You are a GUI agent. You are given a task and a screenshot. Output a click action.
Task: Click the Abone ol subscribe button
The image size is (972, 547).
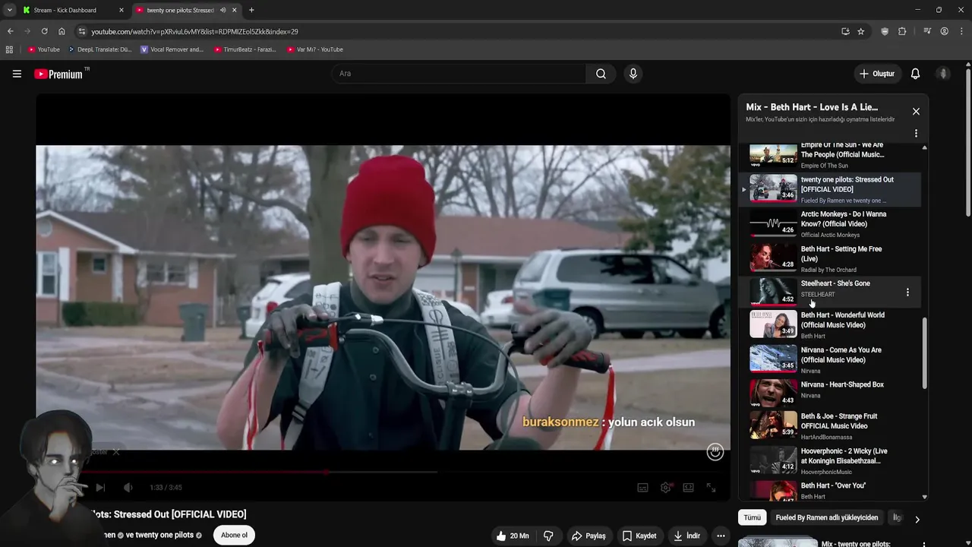pyautogui.click(x=234, y=536)
